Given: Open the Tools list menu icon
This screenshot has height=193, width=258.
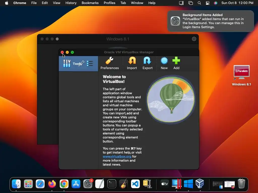Looking at the screenshot, I should [90, 64].
